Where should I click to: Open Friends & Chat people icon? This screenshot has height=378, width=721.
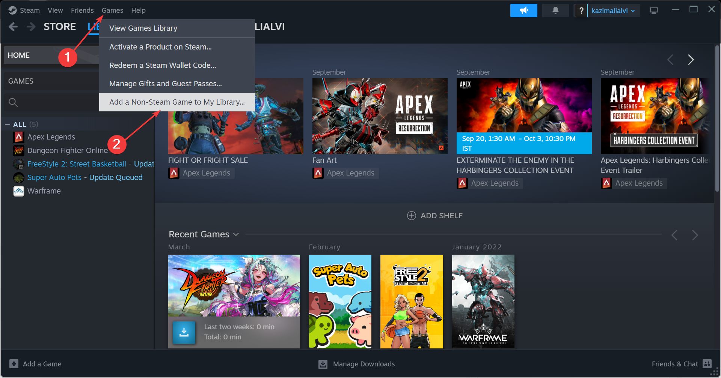coord(707,364)
